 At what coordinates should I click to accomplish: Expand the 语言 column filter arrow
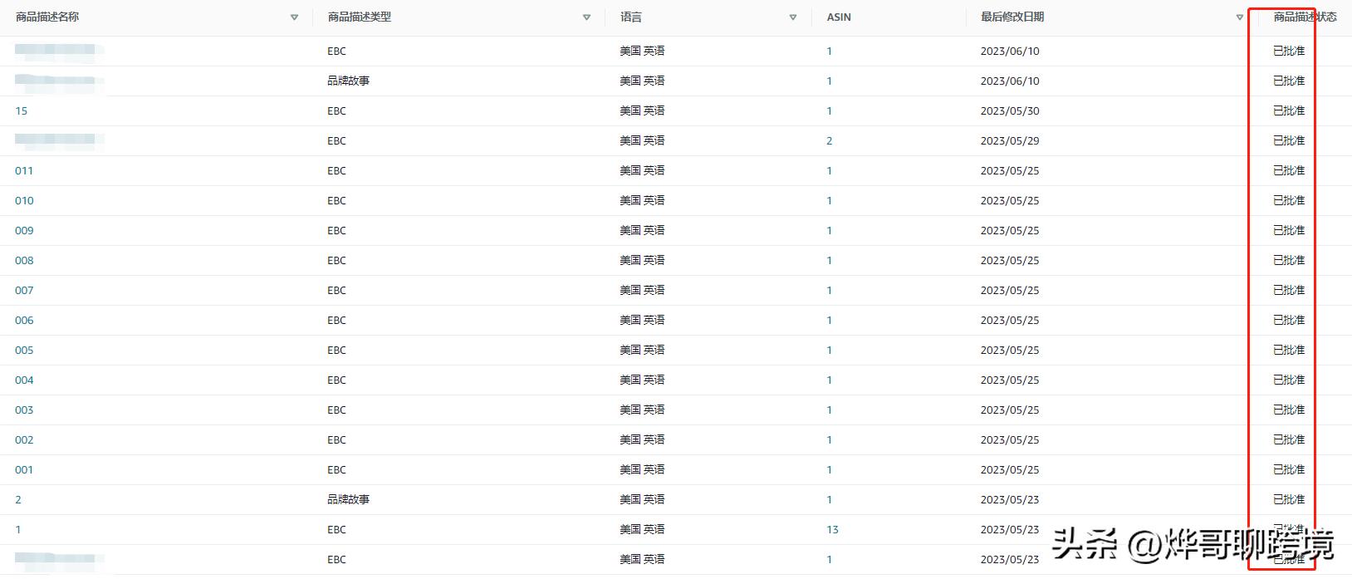click(792, 17)
